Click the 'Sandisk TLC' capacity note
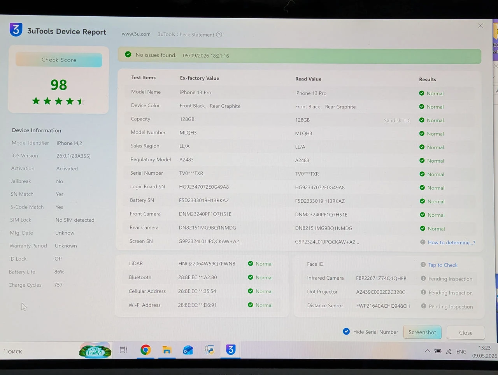Image resolution: width=498 pixels, height=375 pixels. pos(397,121)
